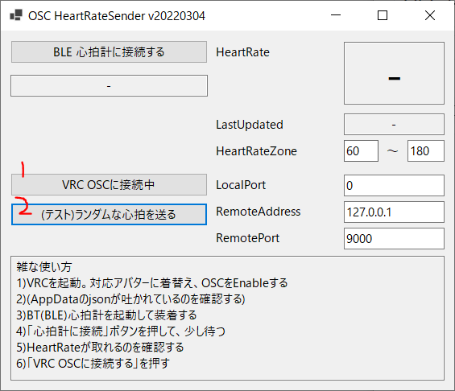Click instruction line 2)(AppDataのjson...
Viewport: 455px width, 391px height.
tap(131, 299)
